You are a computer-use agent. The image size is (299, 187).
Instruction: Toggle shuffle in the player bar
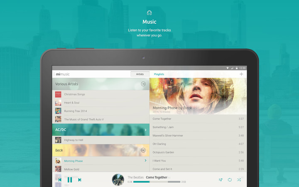(x=239, y=180)
